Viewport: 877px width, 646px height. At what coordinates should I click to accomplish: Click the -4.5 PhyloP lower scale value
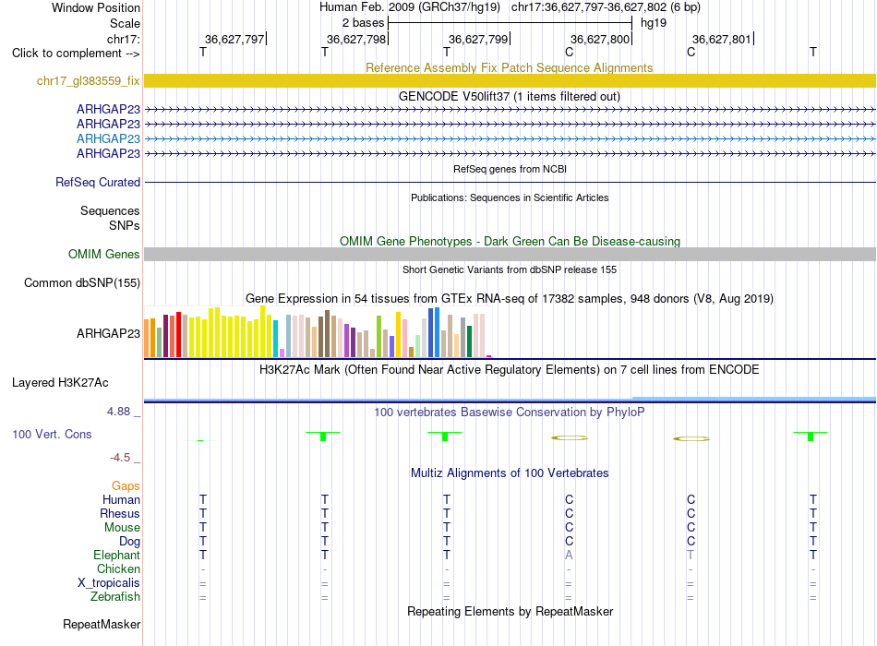(120, 458)
